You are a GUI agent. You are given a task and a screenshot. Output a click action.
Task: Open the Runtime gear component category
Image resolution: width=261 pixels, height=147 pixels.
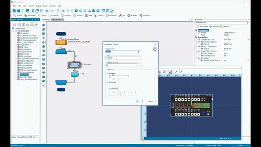tap(132, 16)
